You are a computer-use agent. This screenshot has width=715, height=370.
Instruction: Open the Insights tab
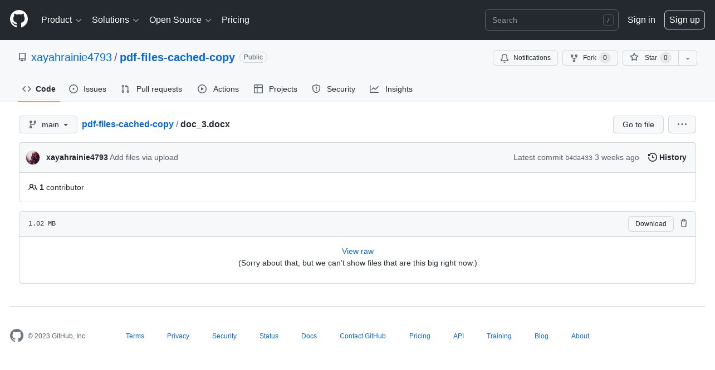click(x=391, y=89)
